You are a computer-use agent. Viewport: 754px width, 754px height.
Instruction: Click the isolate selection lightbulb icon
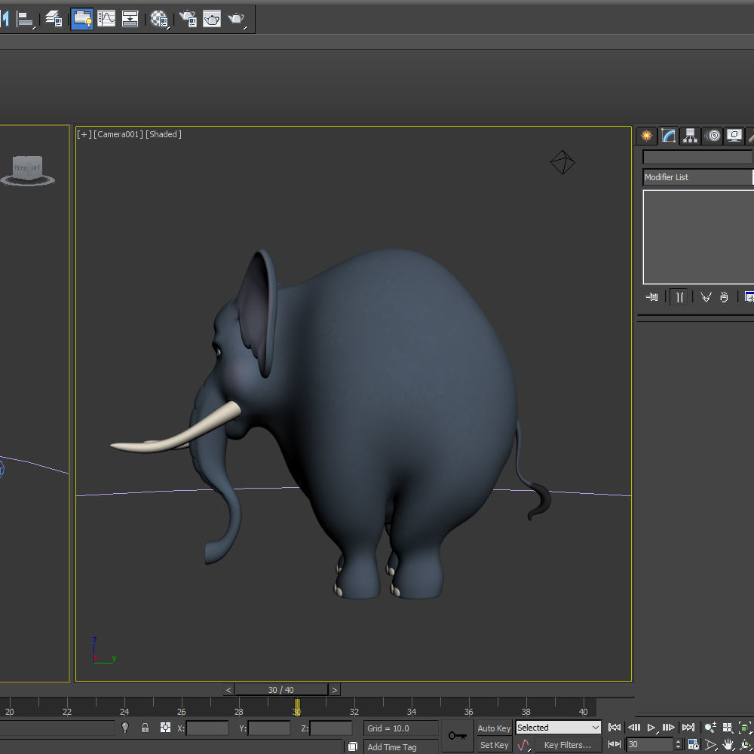[x=125, y=728]
